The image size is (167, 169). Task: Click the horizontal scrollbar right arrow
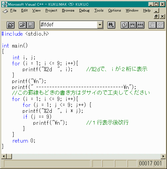click(x=163, y=156)
